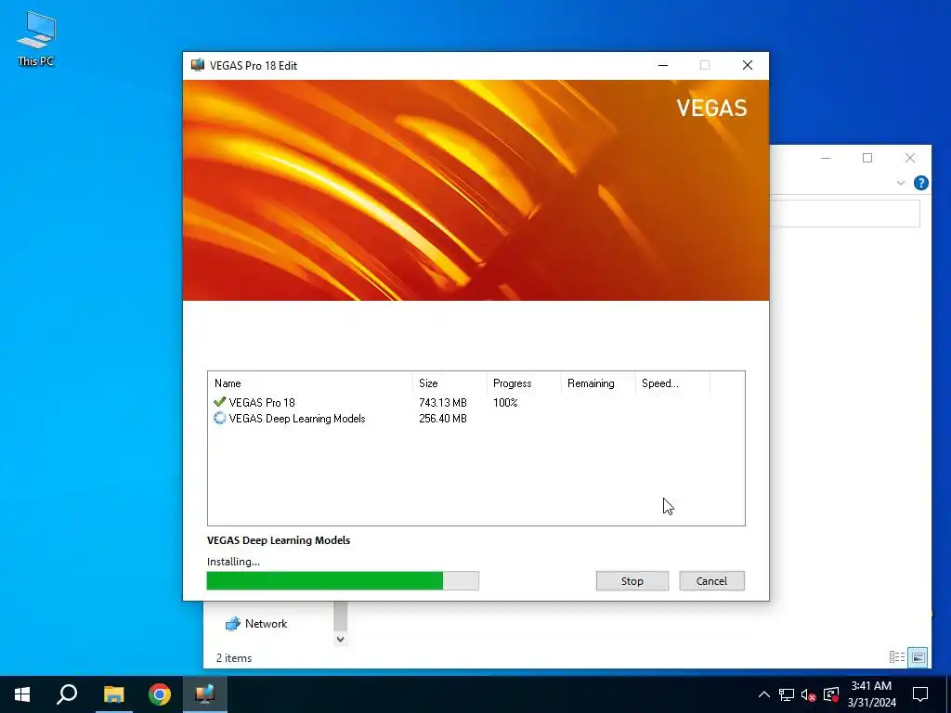Select Network in File Explorer navigation pane
Screen dimensions: 951x713
coord(256,623)
